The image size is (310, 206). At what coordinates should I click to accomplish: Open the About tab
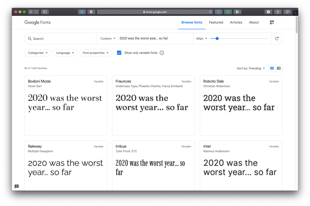(254, 22)
